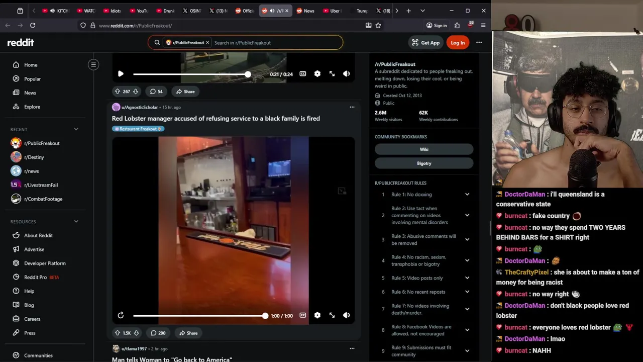This screenshot has width=643, height=362.
Task: Bookmark this page with star icon
Action: 378,25
